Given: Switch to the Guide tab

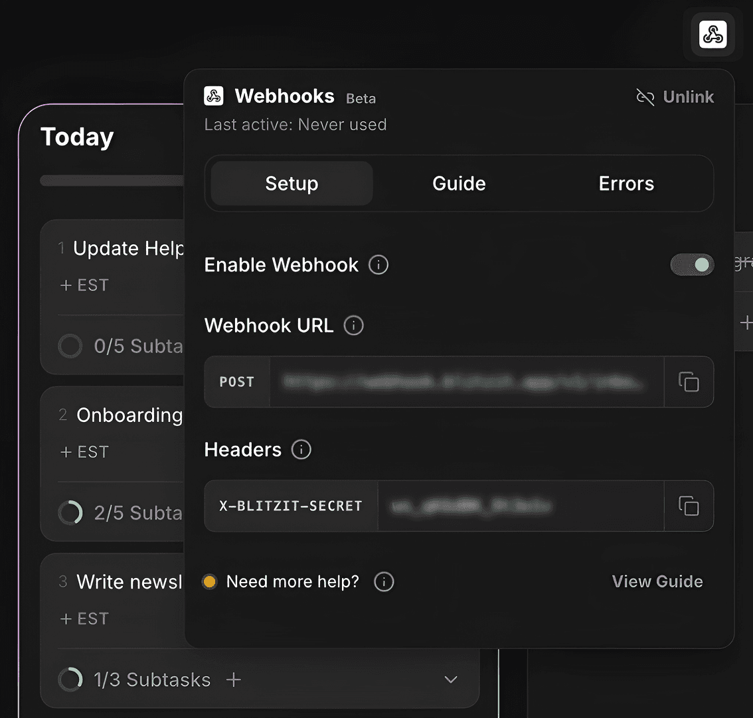Looking at the screenshot, I should click(x=459, y=183).
